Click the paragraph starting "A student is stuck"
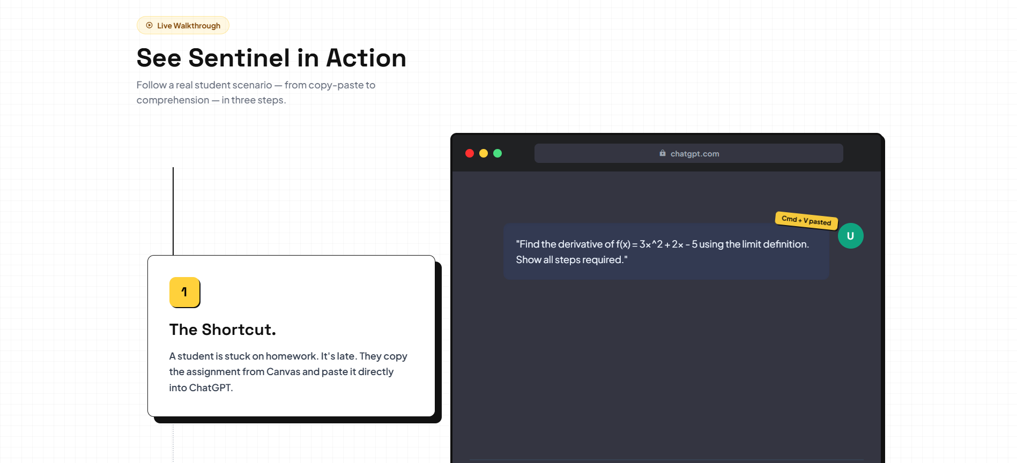Image resolution: width=1017 pixels, height=463 pixels. [288, 372]
